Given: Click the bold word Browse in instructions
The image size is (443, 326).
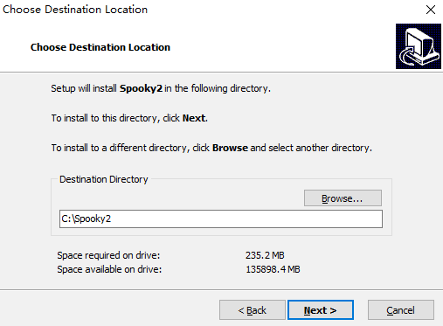Looking at the screenshot, I should pos(230,148).
